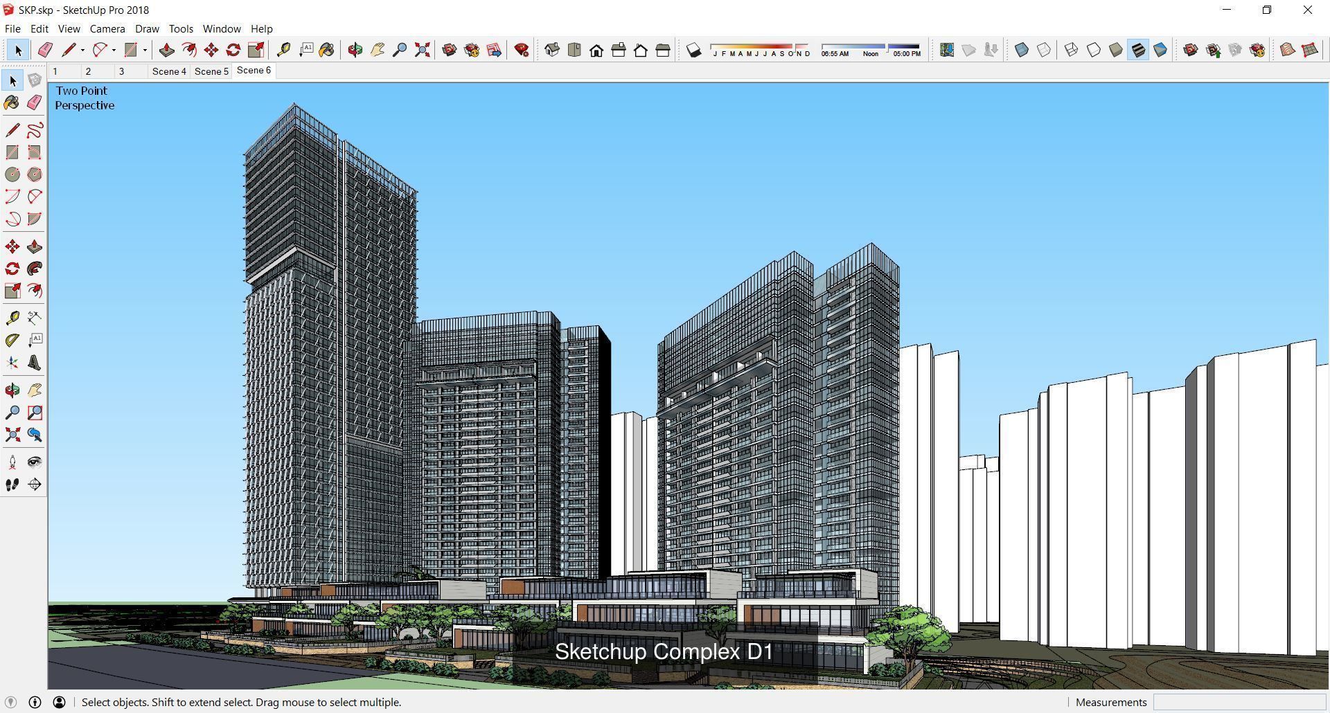Switch to Front standard view
Image resolution: width=1330 pixels, height=713 pixels.
coord(596,50)
